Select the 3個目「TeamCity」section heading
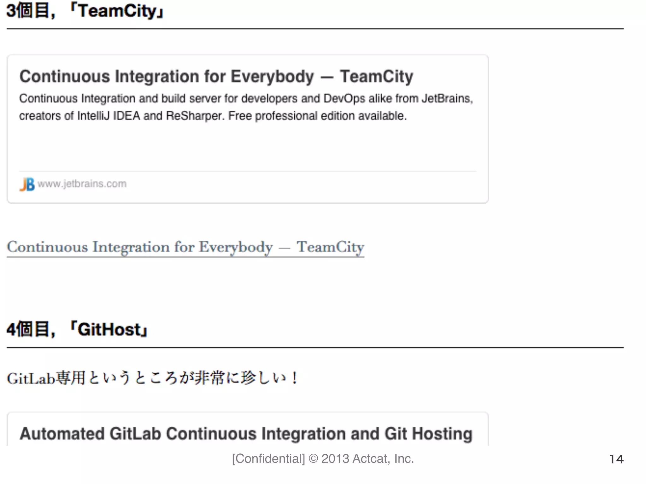646x484 pixels. click(x=85, y=11)
